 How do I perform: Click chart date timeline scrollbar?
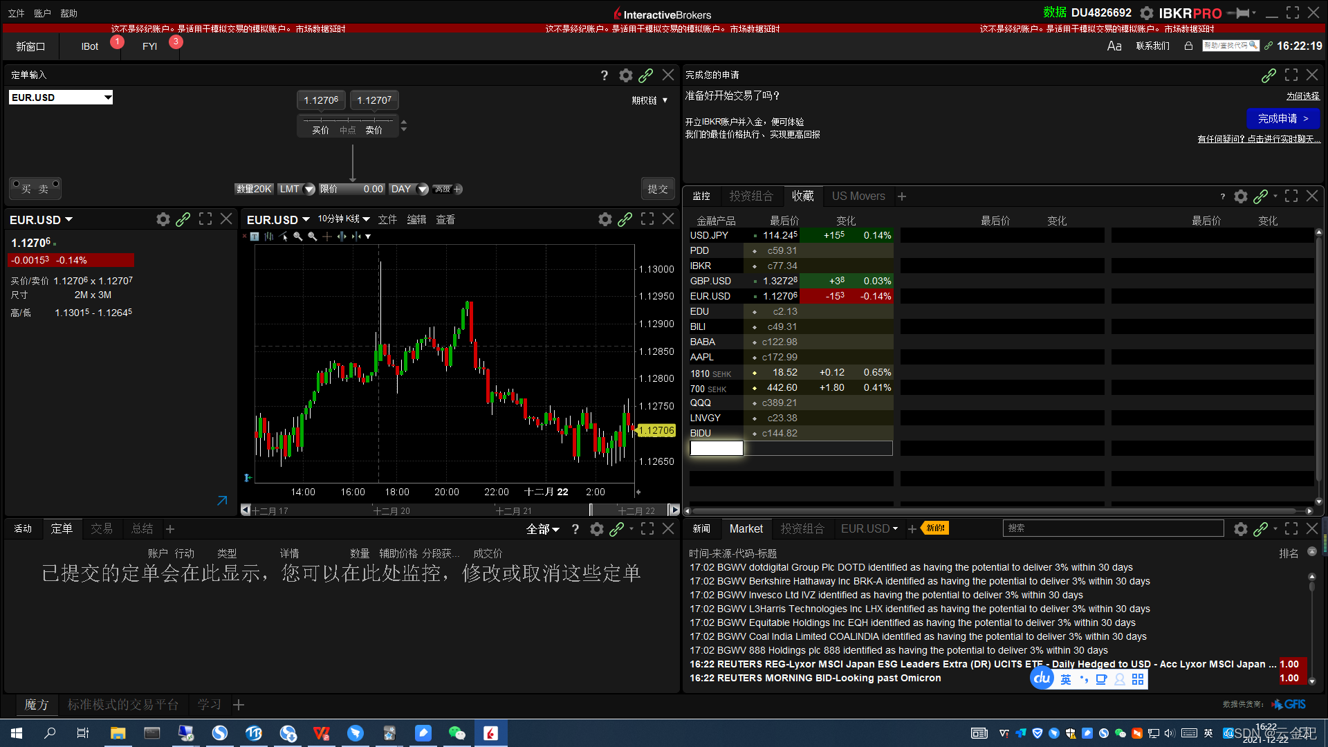click(x=461, y=510)
